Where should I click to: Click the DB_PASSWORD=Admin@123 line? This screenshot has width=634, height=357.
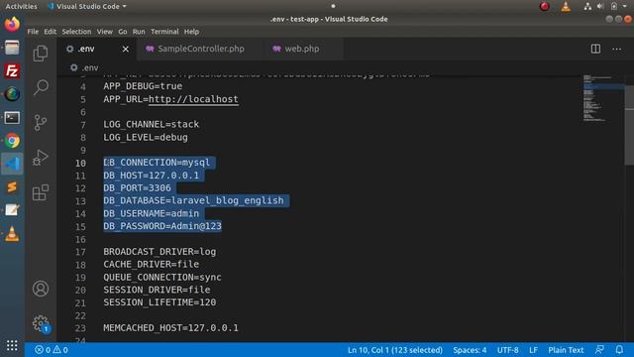click(162, 226)
